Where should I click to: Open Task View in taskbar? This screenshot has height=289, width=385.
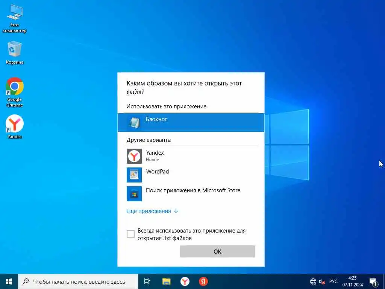147,281
